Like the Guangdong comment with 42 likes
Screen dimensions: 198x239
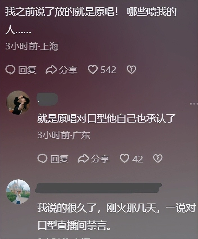(125, 158)
